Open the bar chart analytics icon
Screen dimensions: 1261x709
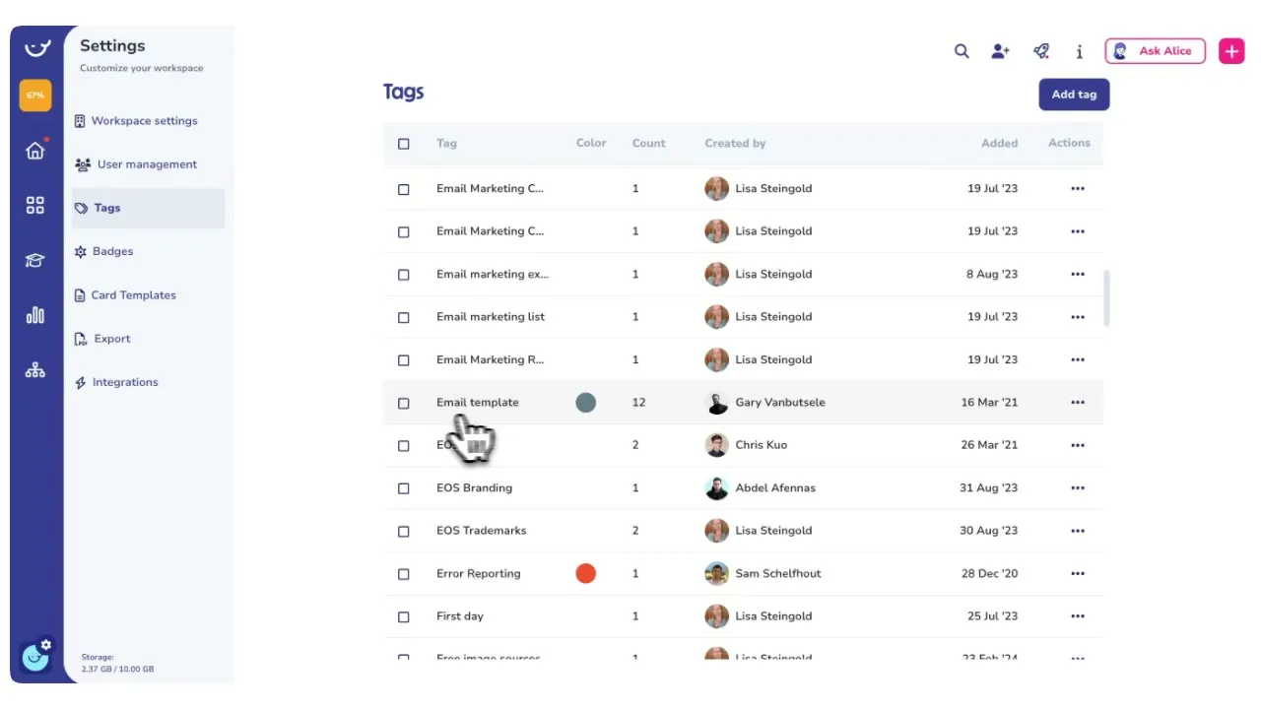[35, 315]
